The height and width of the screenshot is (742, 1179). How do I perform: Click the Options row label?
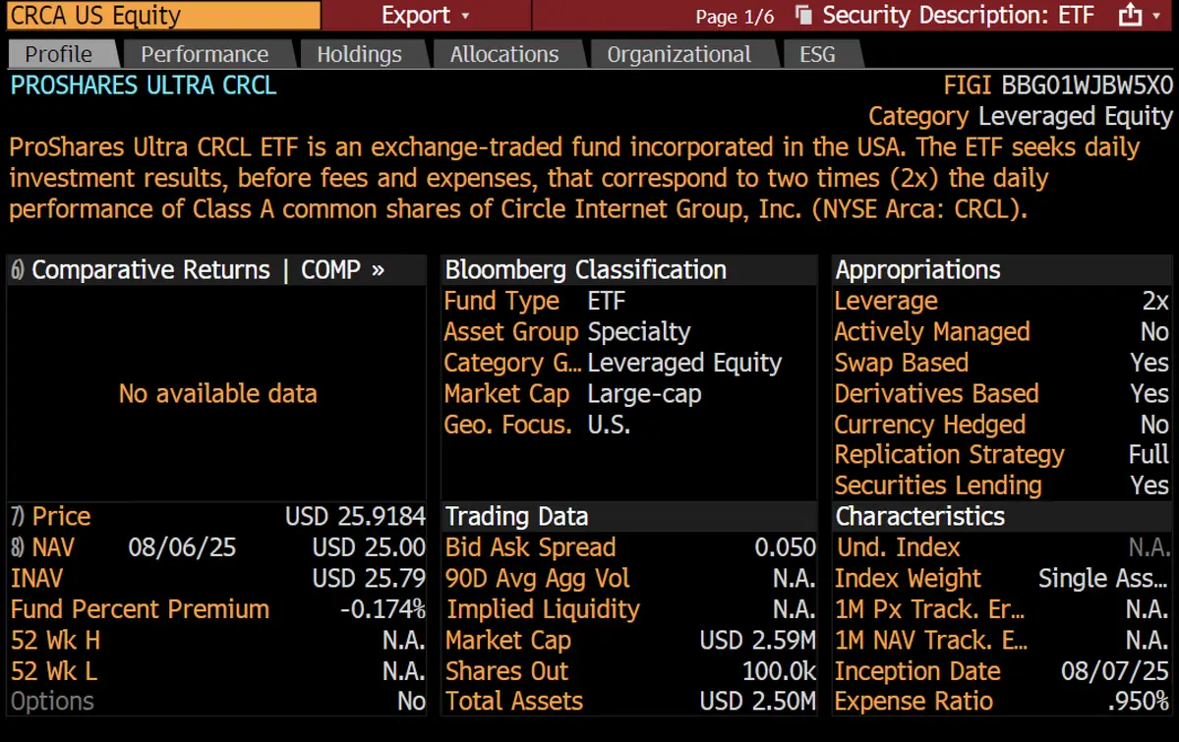click(52, 702)
